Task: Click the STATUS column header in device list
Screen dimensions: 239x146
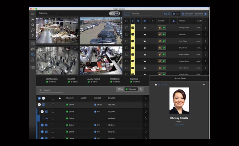Action: (x=70, y=98)
